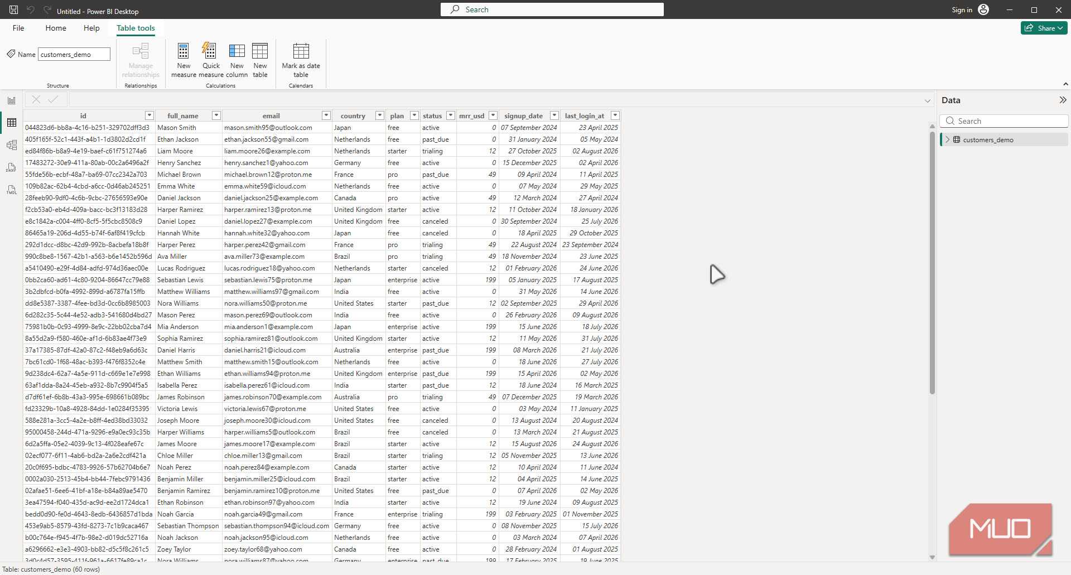
Task: Click Quick measure in the ribbon
Action: (x=211, y=60)
